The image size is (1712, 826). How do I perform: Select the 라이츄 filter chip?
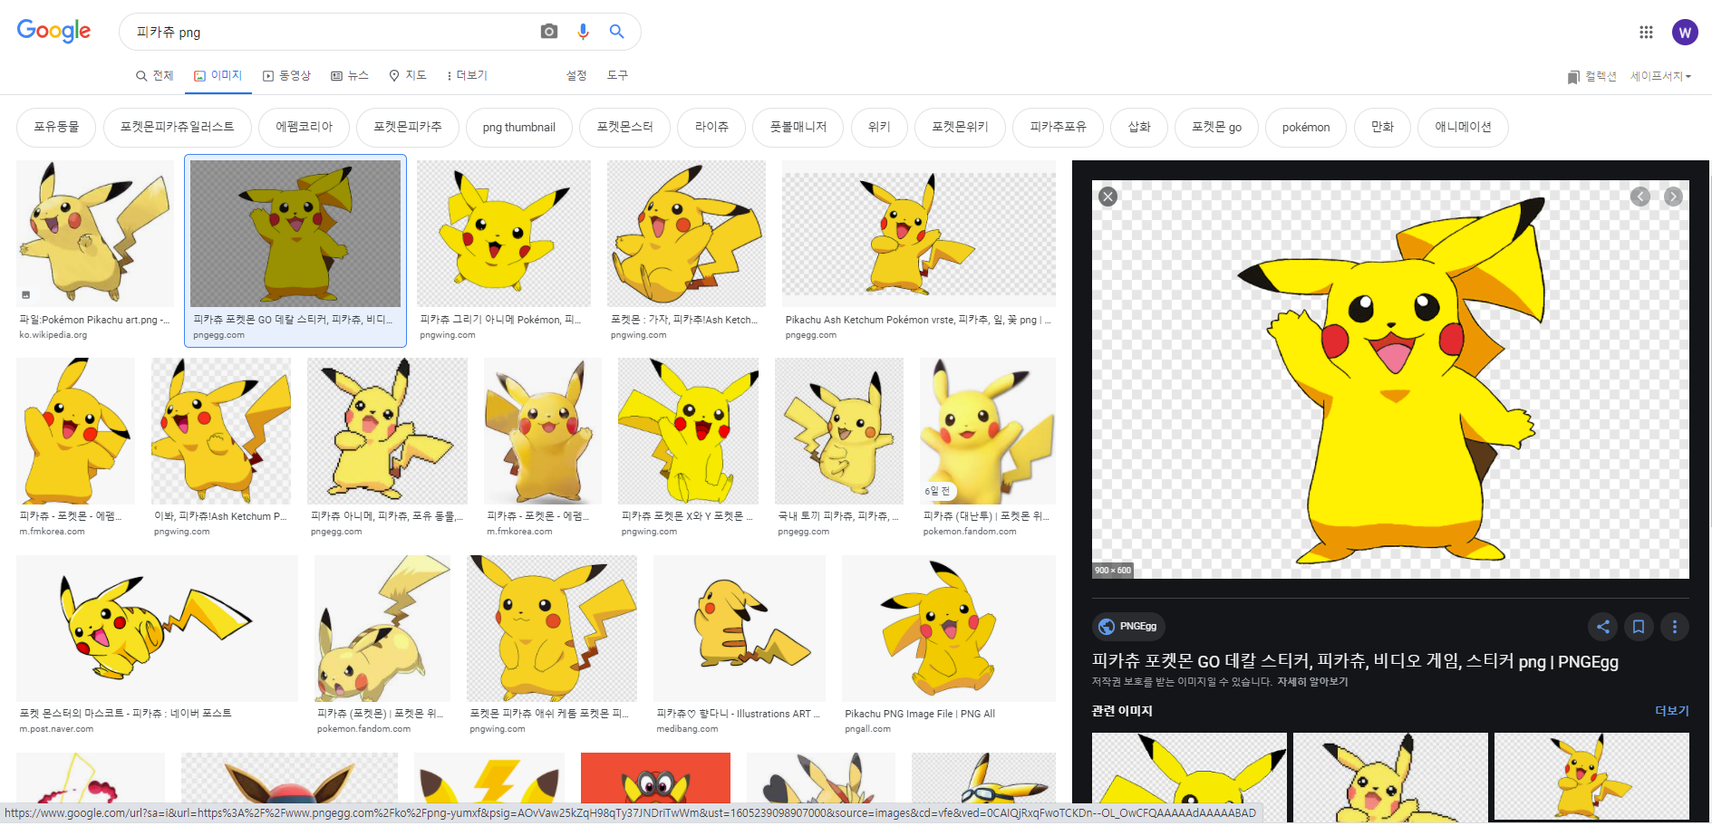click(x=711, y=127)
